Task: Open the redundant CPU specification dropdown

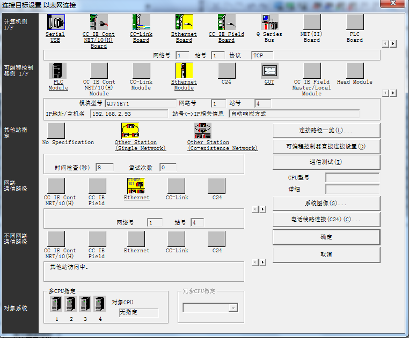Action: (x=233, y=308)
